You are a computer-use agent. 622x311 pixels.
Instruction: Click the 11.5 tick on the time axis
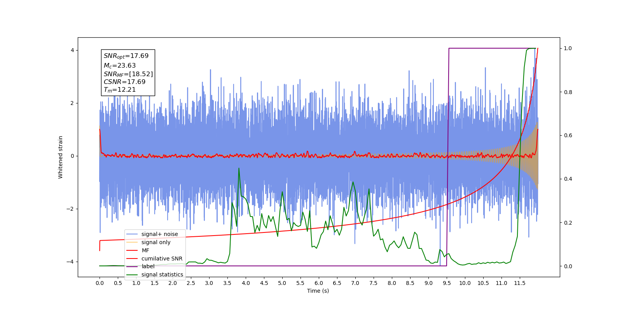tap(520, 283)
